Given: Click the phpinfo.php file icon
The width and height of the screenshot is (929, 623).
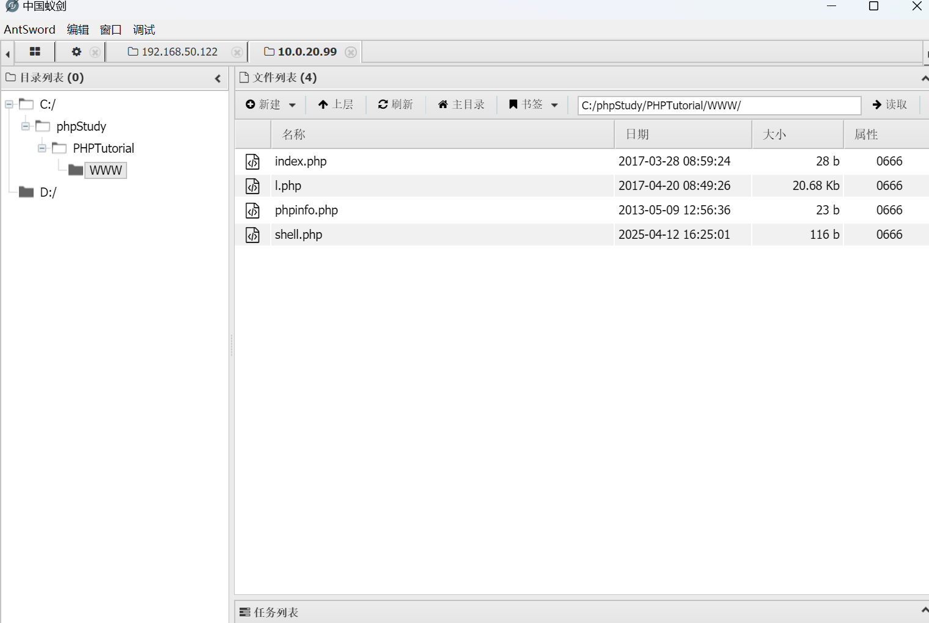Looking at the screenshot, I should point(252,211).
